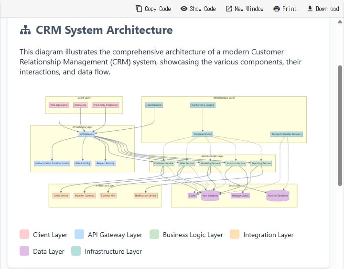Click the Download arrow icon
This screenshot has width=345, height=269.
(x=310, y=9)
